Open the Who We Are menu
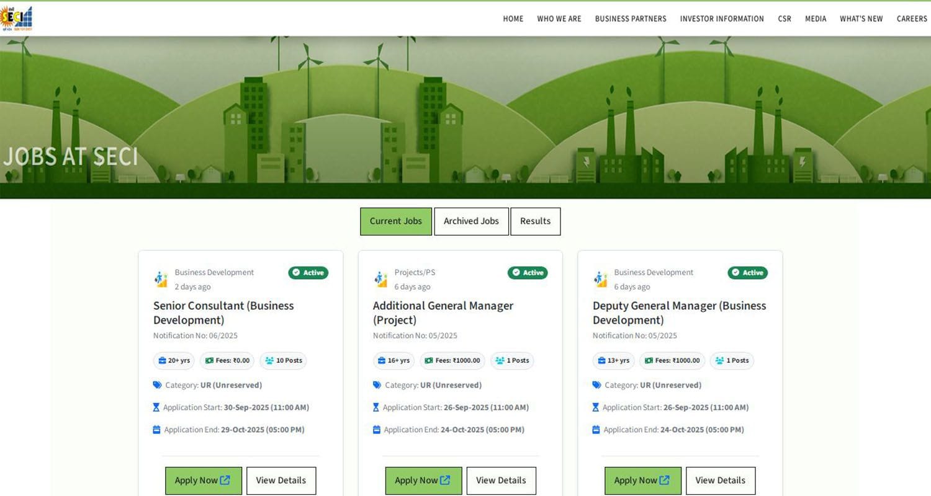This screenshot has height=496, width=931. [559, 19]
